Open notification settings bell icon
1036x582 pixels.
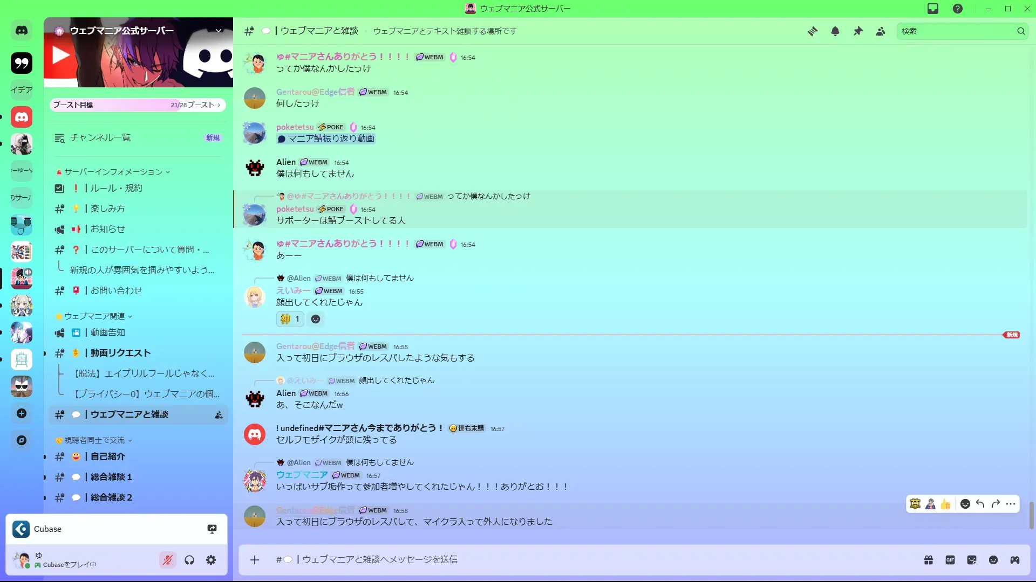click(835, 31)
